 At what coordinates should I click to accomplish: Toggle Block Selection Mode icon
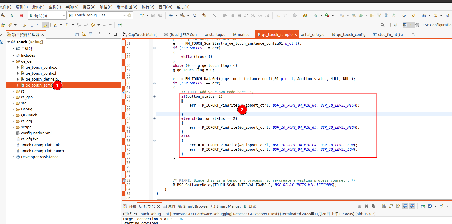(31, 25)
